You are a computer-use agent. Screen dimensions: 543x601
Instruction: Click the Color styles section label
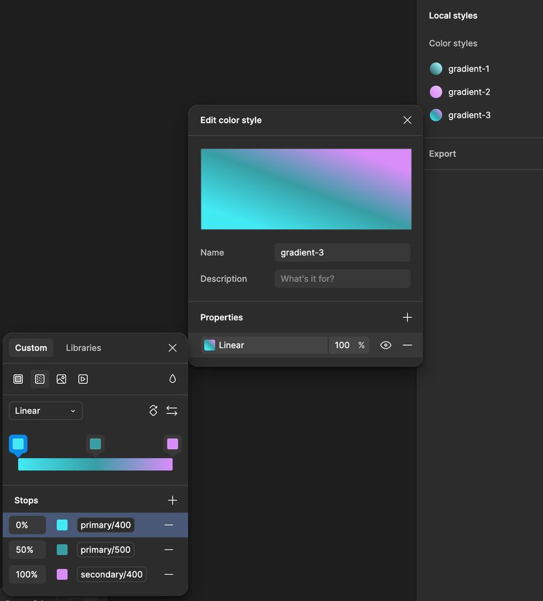(x=453, y=43)
